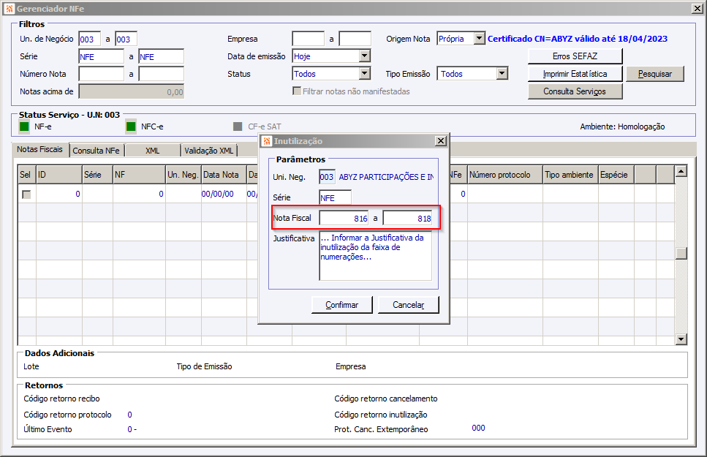The height and width of the screenshot is (457, 707).
Task: Close the Inutilização dialog
Action: tap(441, 141)
